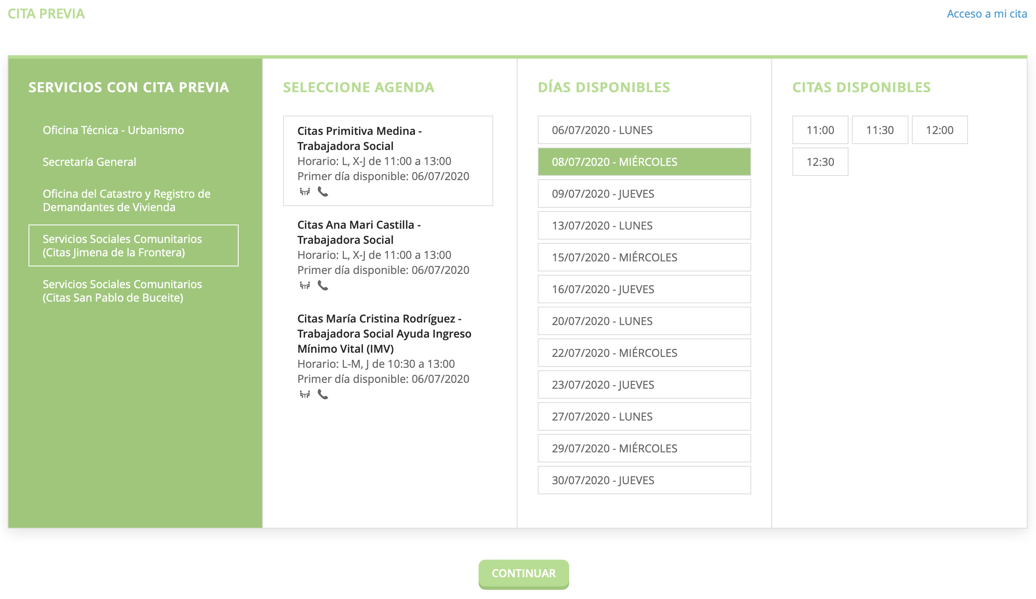Screen dimensions: 1036x599
Task: Select the 12:30 appointment slot
Action: [x=820, y=162]
